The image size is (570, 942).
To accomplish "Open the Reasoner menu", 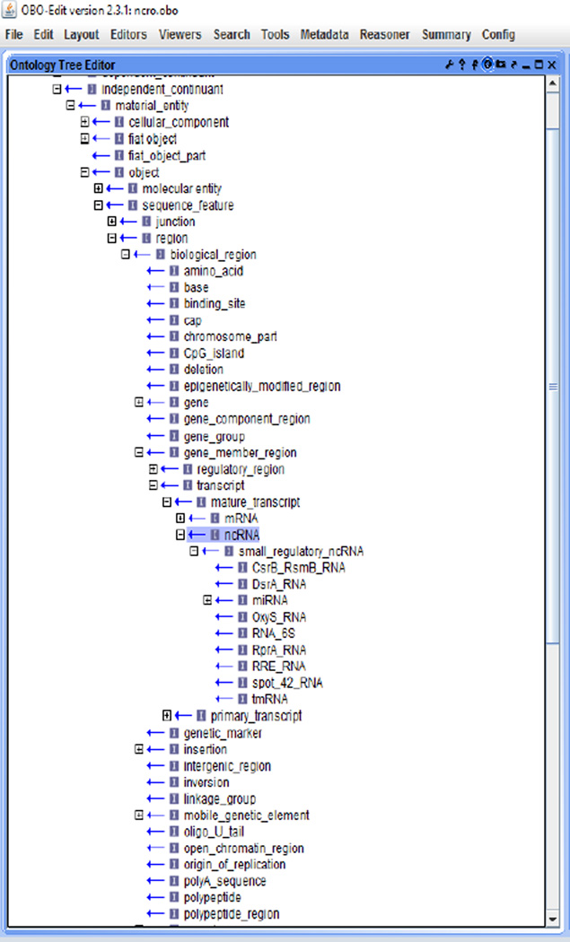I will [384, 35].
